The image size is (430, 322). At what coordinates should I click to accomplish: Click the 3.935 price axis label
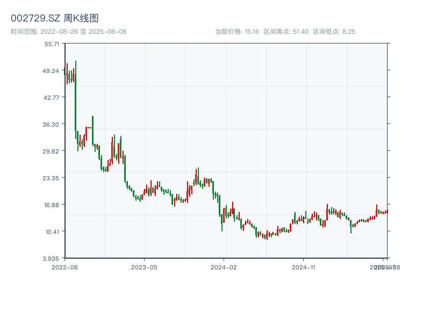point(52,259)
